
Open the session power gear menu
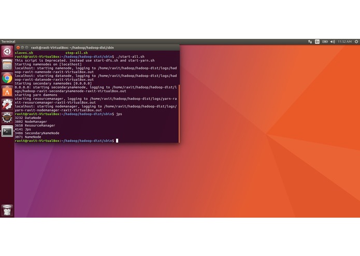point(356,41)
